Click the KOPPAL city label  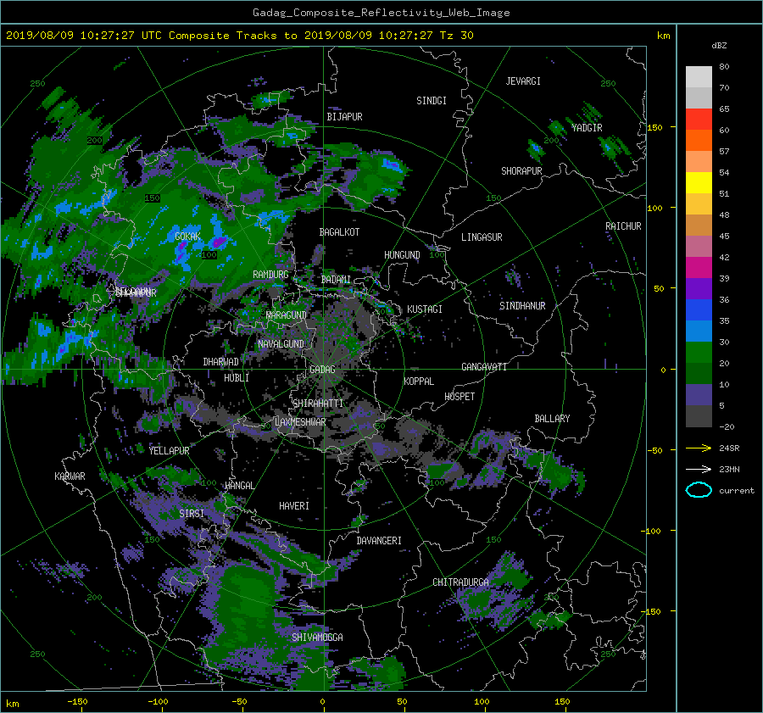(x=419, y=382)
